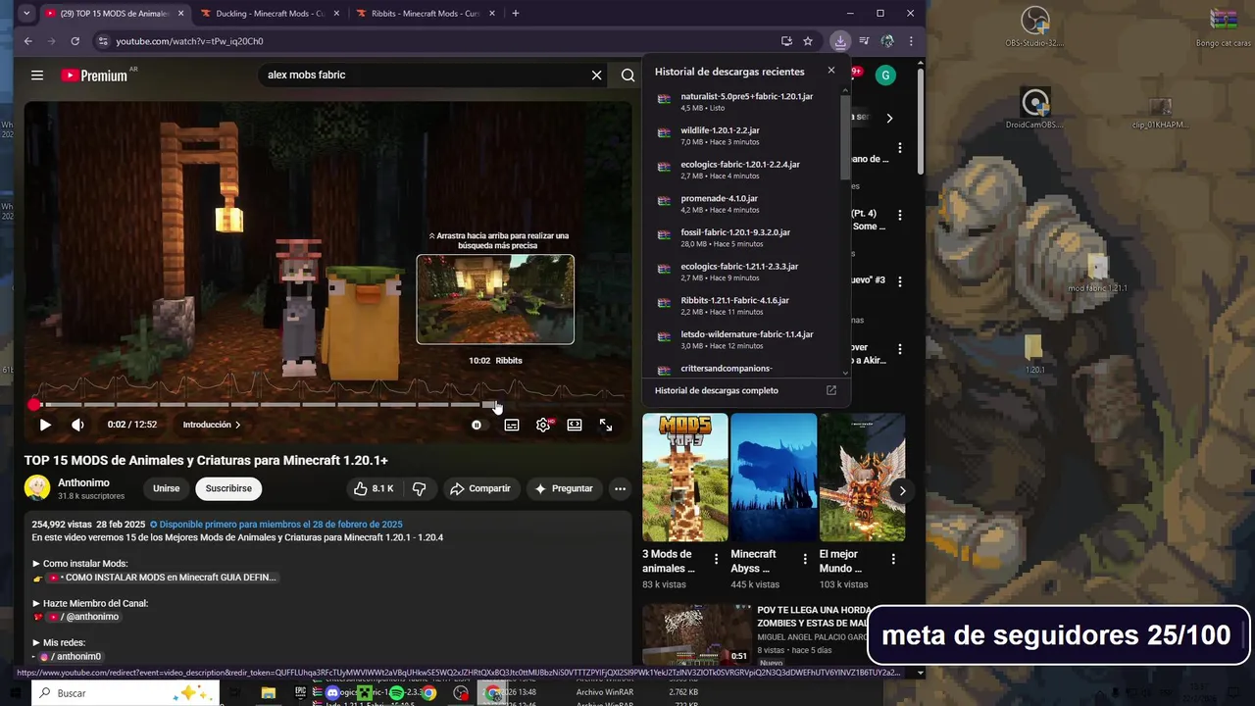Show next shorts with the right chevron

coord(902,490)
